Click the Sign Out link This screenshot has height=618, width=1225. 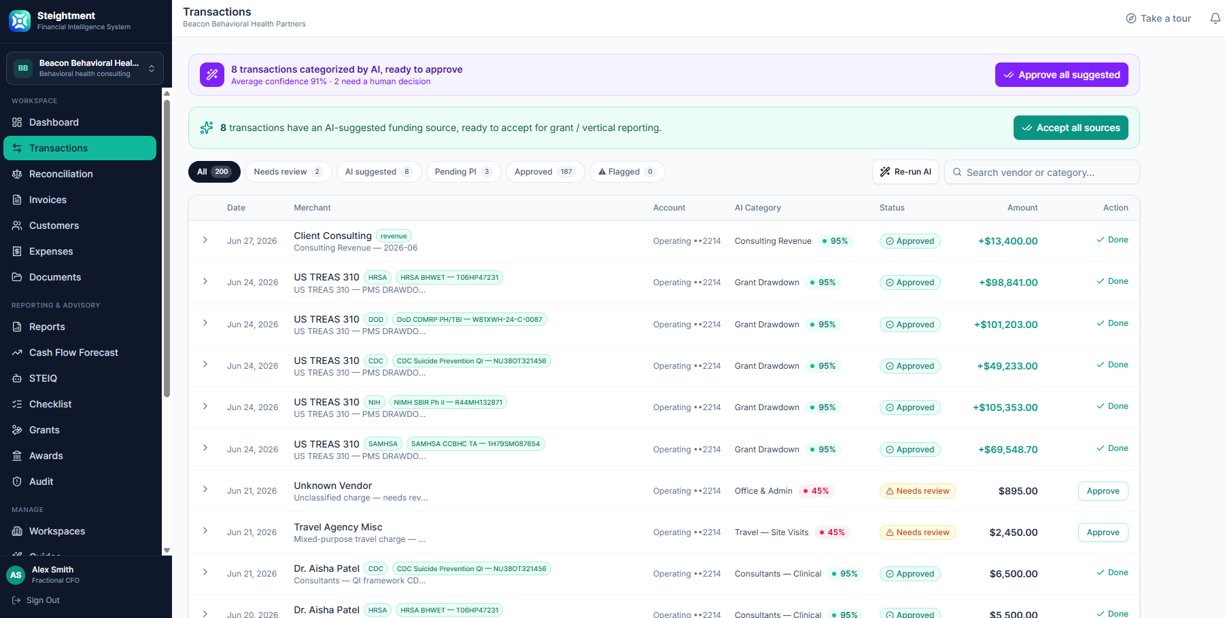pos(36,600)
